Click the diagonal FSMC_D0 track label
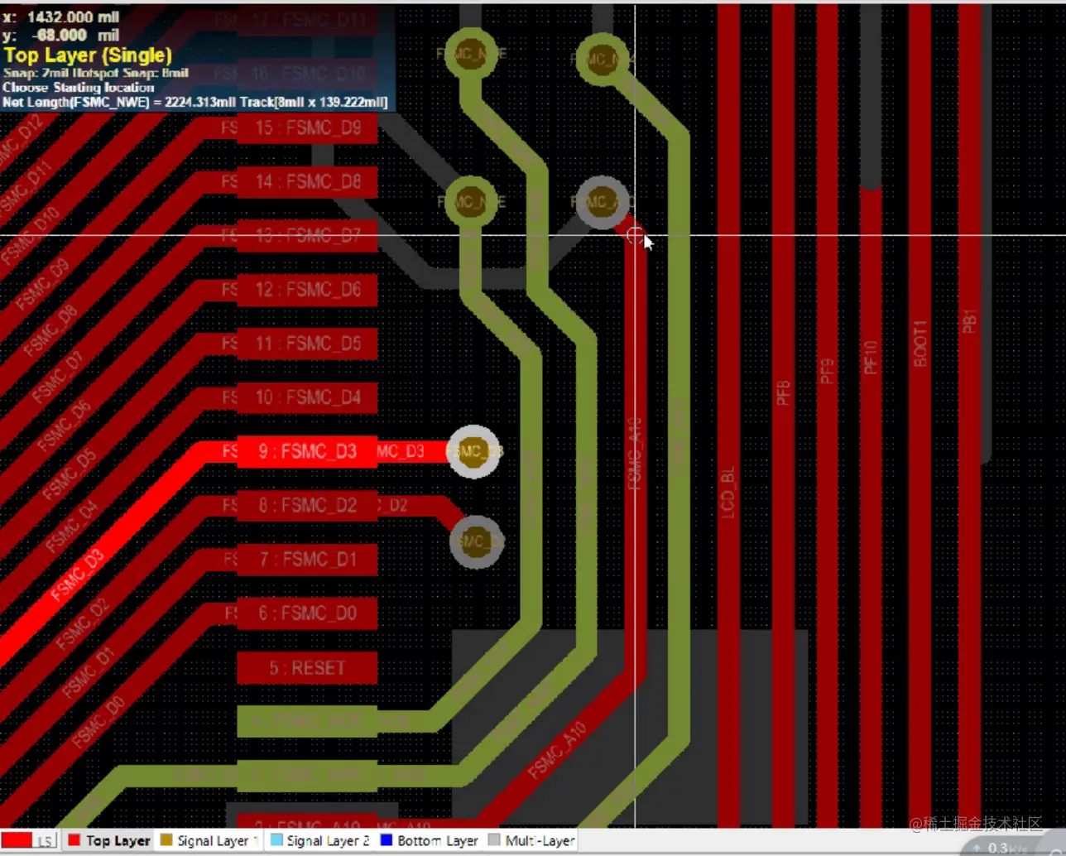1066x856 pixels. click(x=98, y=721)
